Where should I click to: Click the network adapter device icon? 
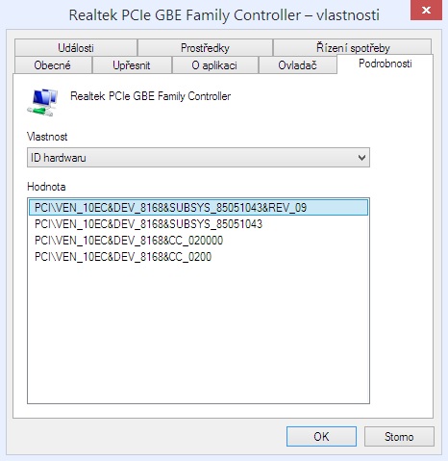point(42,102)
